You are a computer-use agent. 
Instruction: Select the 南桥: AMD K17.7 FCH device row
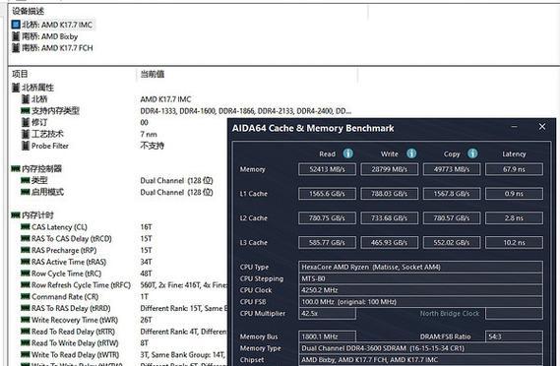[52, 48]
